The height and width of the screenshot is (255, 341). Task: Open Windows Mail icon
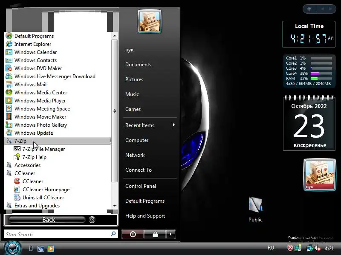click(x=9, y=84)
